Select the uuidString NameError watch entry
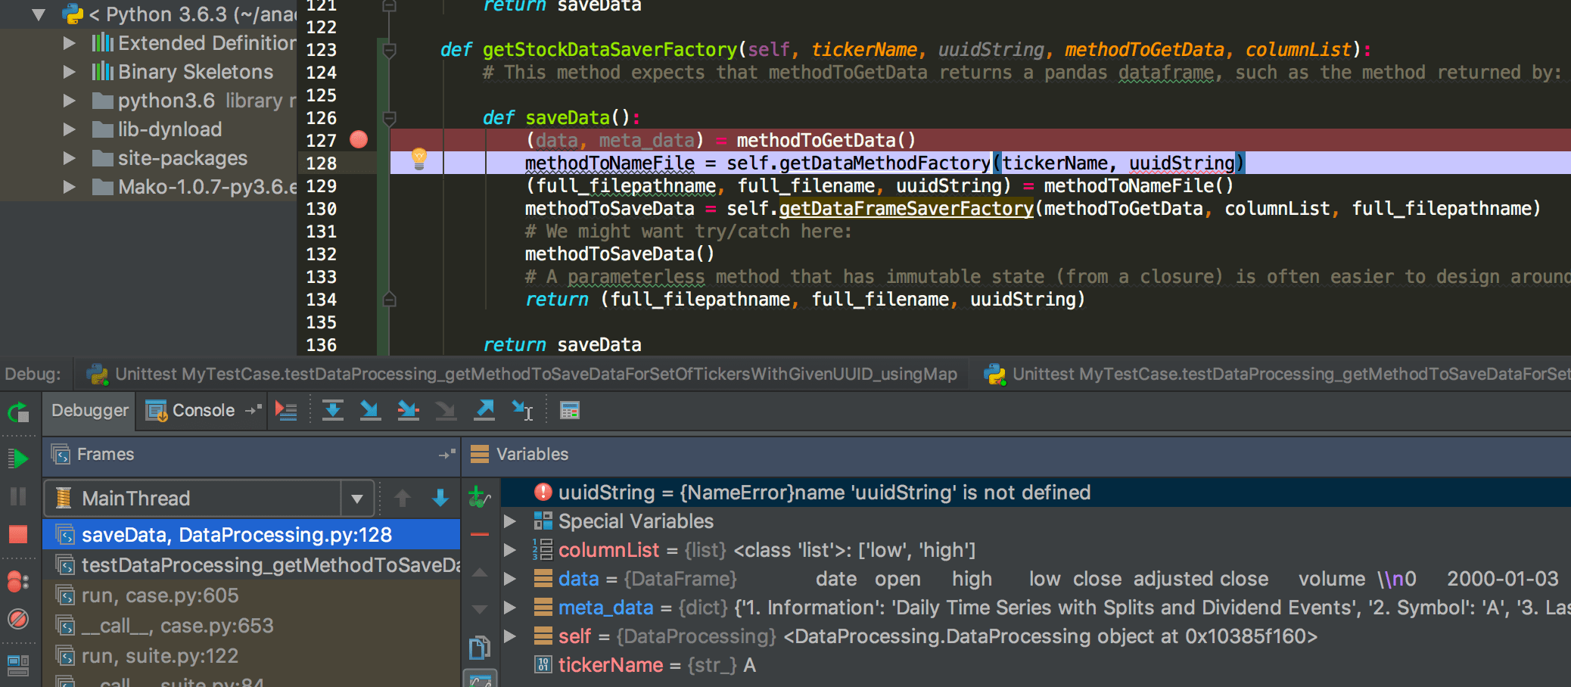 (x=1035, y=493)
